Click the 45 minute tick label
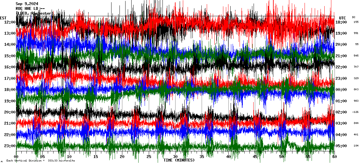This screenshot has width=360, height=165. tap(255, 157)
